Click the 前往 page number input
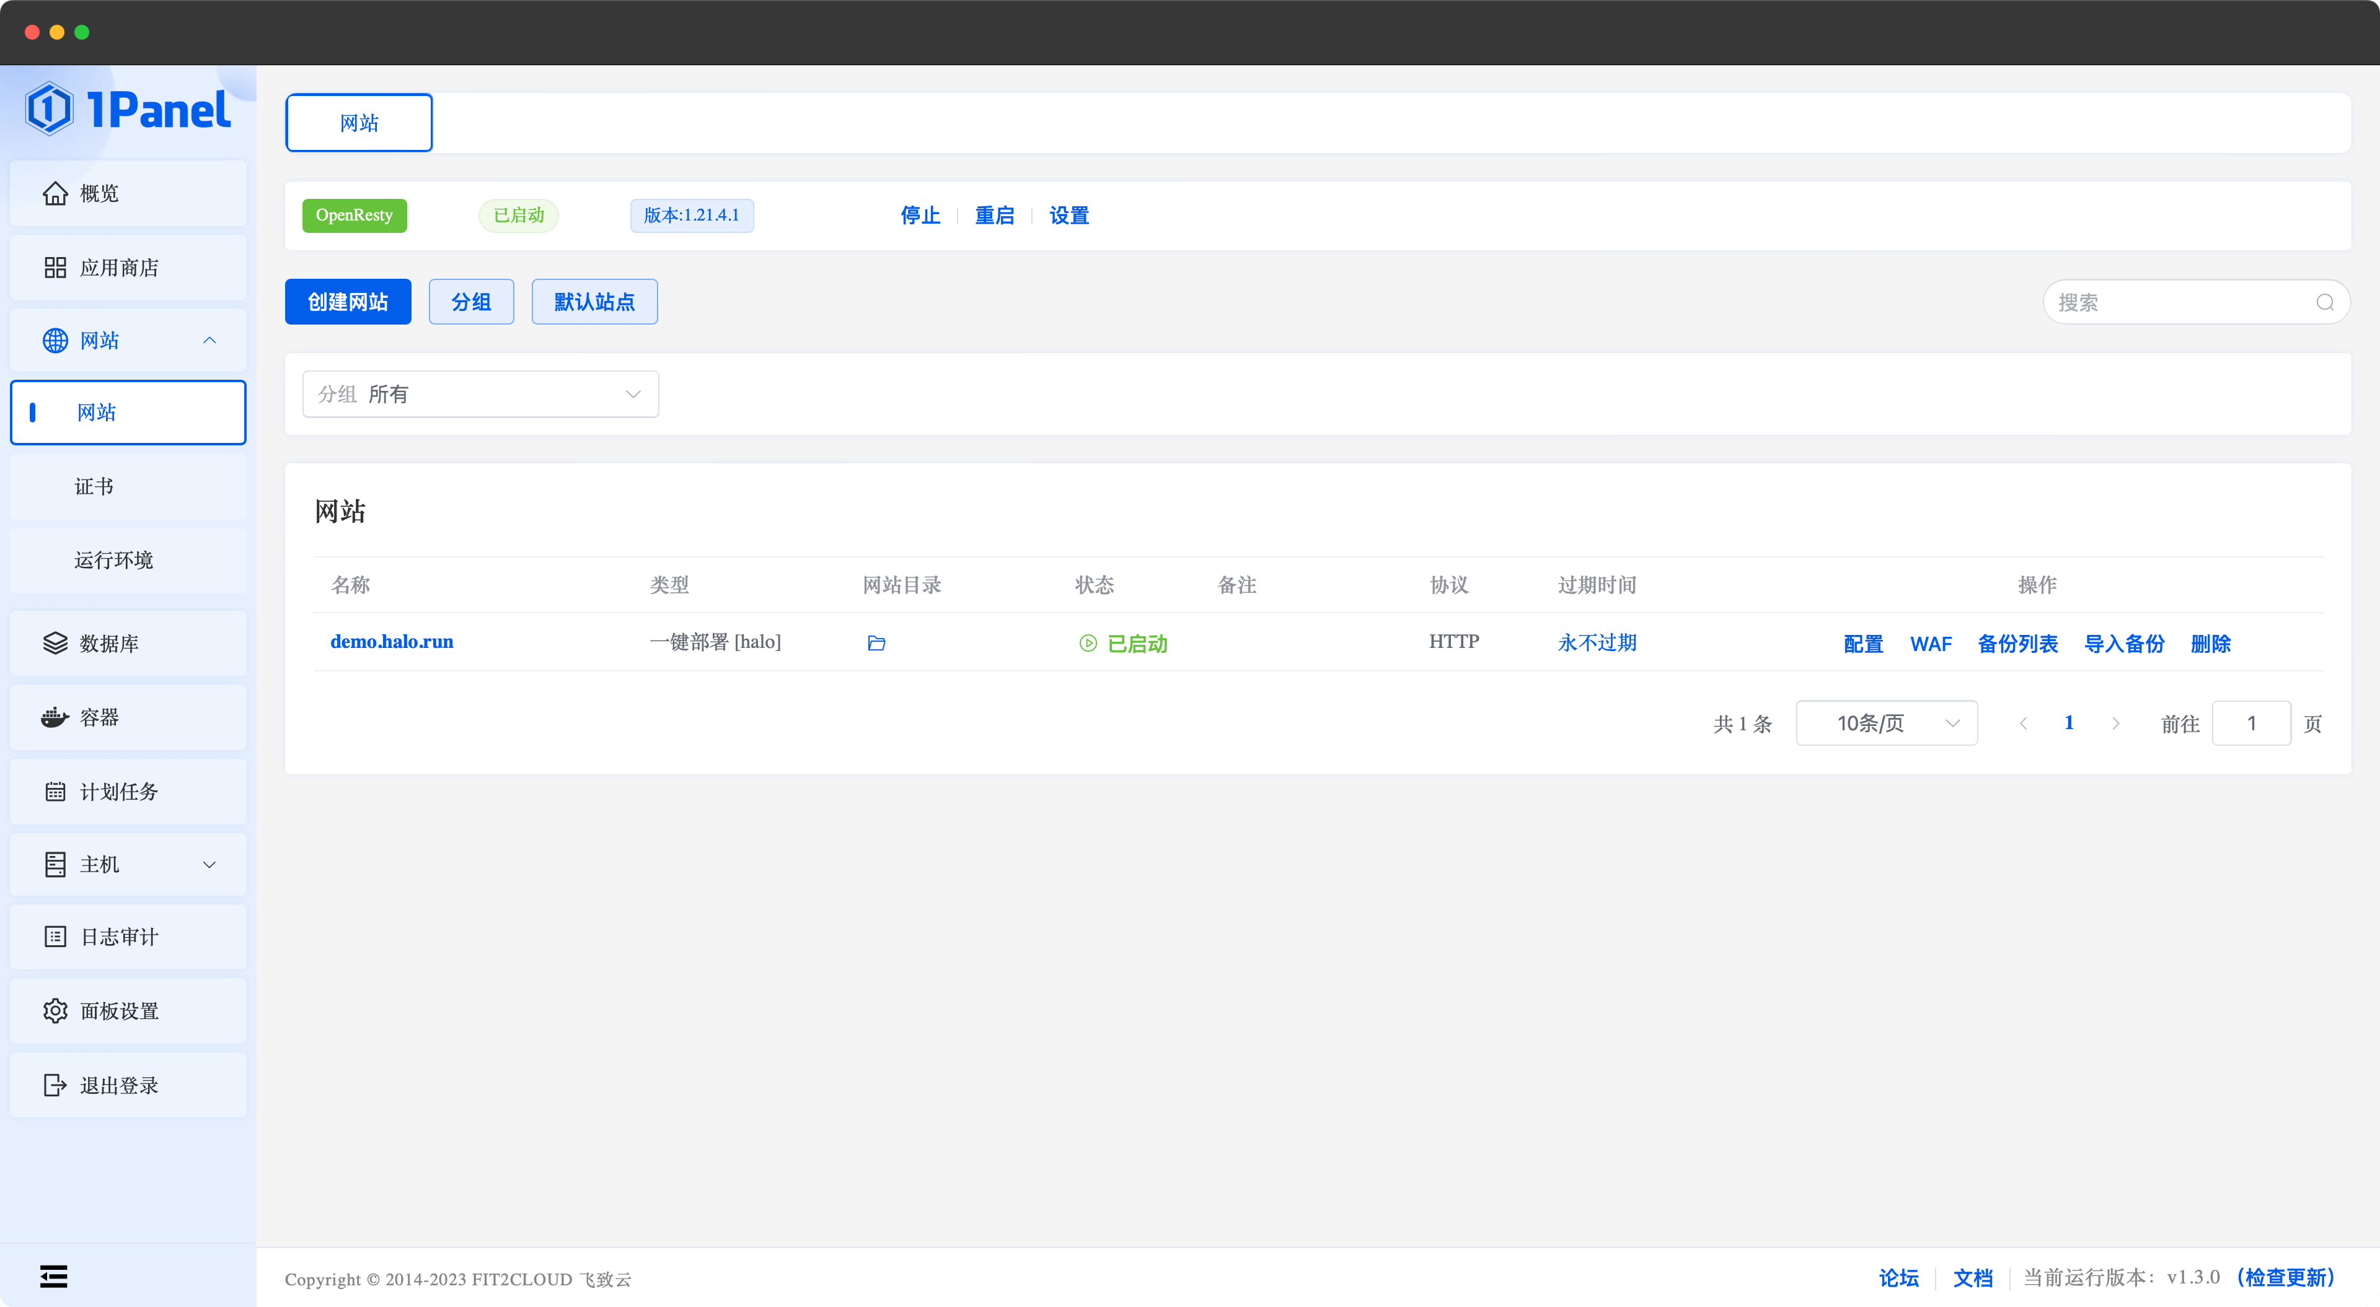This screenshot has width=2380, height=1307. coord(2250,723)
